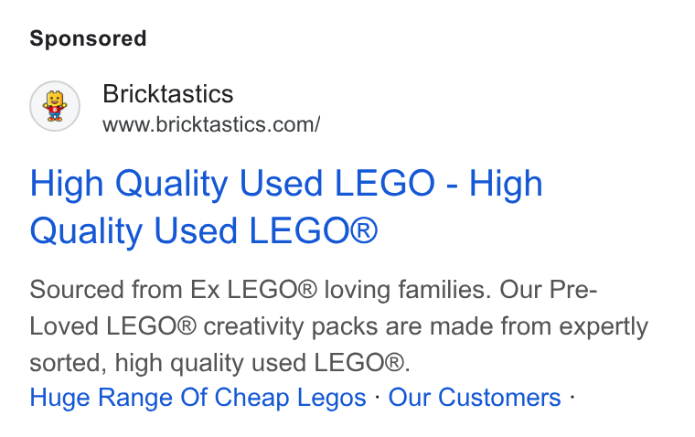
Task: Click the registered trademark symbol ending the headline
Action: 363,230
